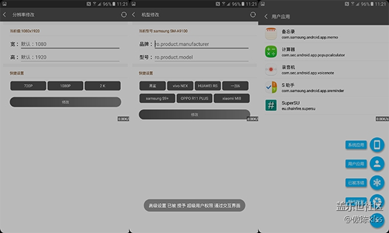
Task: Select the 2K quick preset
Action: click(x=102, y=86)
